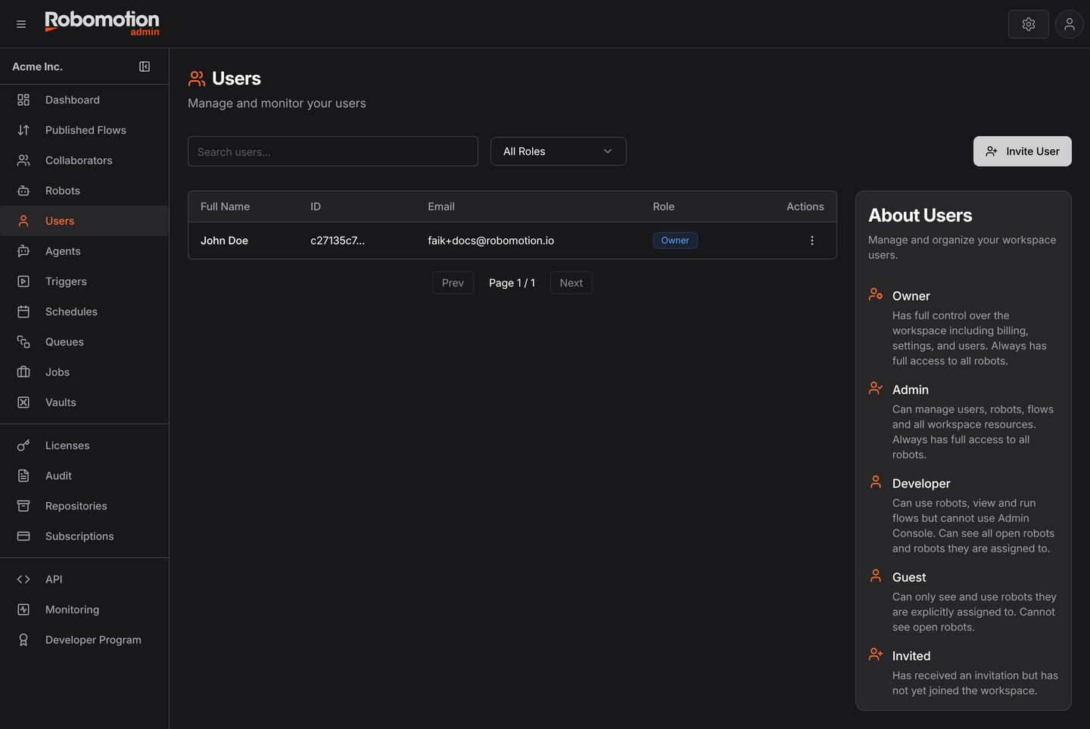The height and width of the screenshot is (729, 1090).
Task: Click the Guest entry in About Users
Action: [x=909, y=577]
